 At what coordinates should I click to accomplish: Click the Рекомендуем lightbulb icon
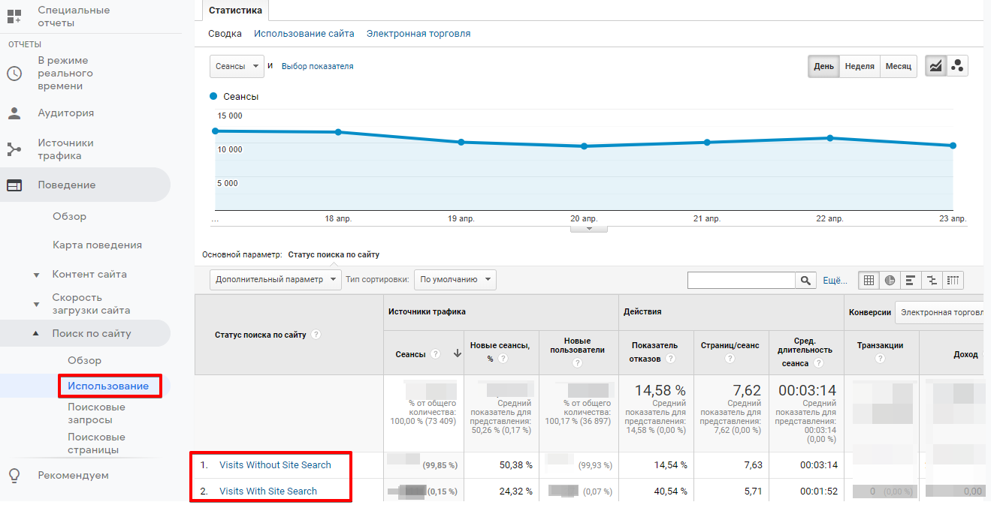14,475
